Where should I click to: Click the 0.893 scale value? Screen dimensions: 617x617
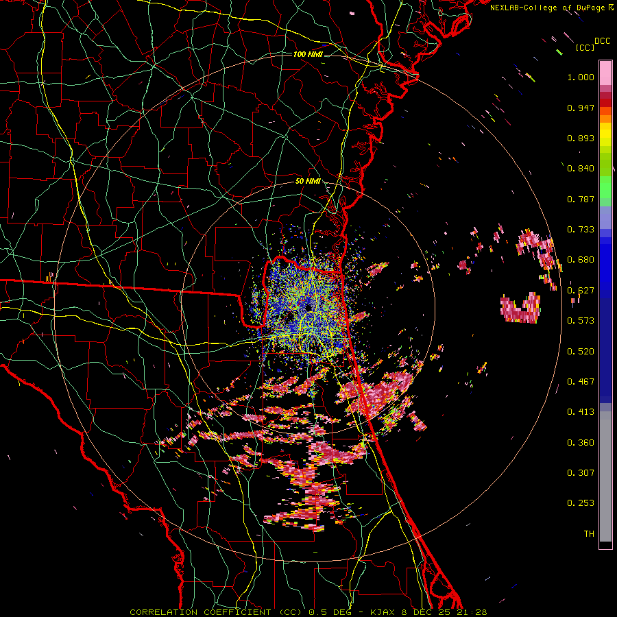click(581, 138)
